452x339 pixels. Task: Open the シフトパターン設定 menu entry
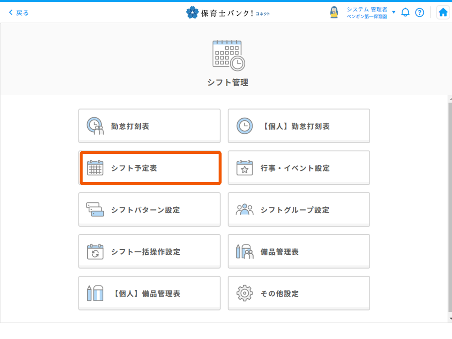click(150, 209)
